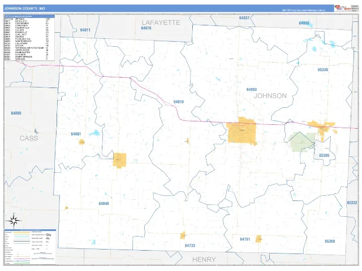Viewport: 362px width, 271px height.
Task: Click the blue lake beside the 64061 label
Action: click(94, 133)
